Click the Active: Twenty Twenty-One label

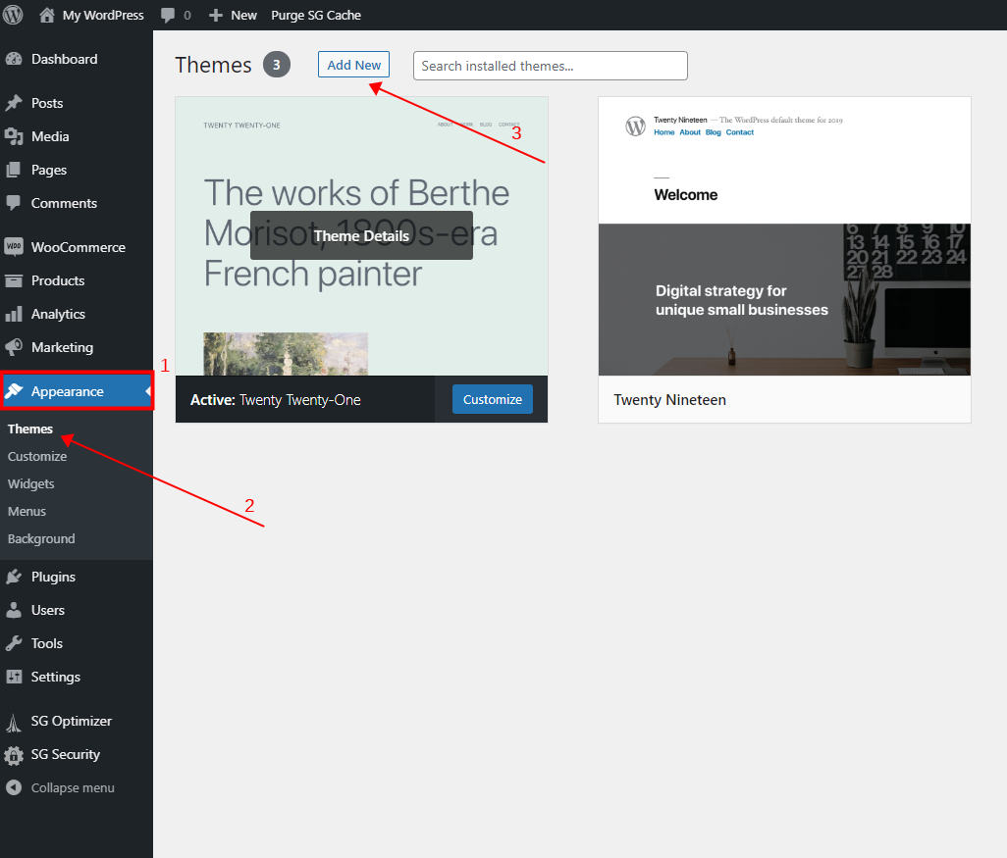pyautogui.click(x=276, y=400)
